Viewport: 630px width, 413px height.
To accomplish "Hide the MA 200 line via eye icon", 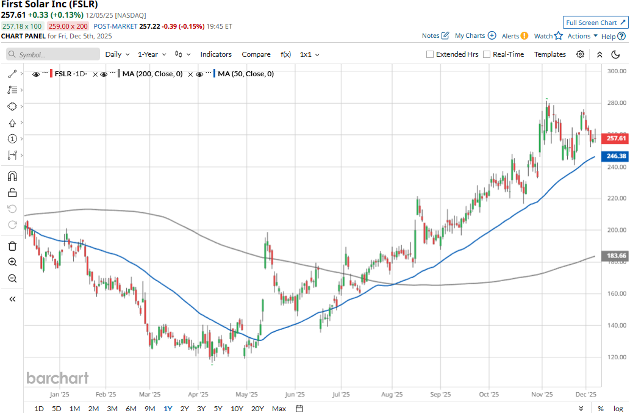I will tap(104, 74).
